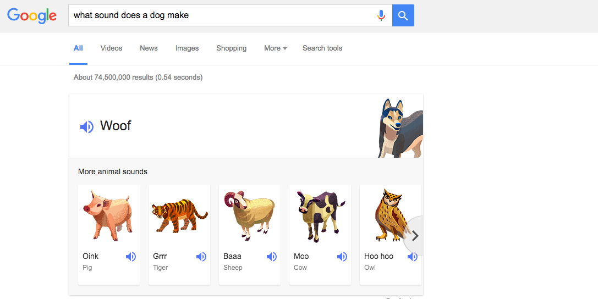Play the Moo cow sound
This screenshot has width=598, height=299.
[342, 257]
